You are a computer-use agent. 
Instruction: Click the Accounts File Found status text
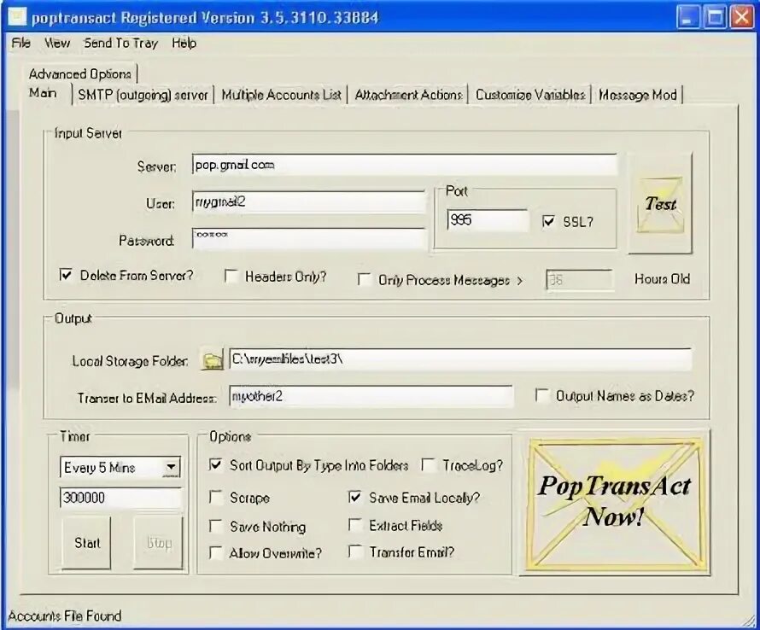[x=64, y=616]
